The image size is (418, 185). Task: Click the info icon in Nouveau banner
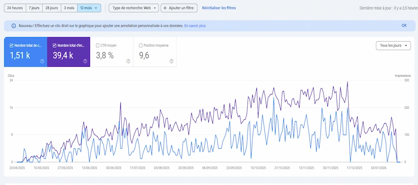[13, 26]
